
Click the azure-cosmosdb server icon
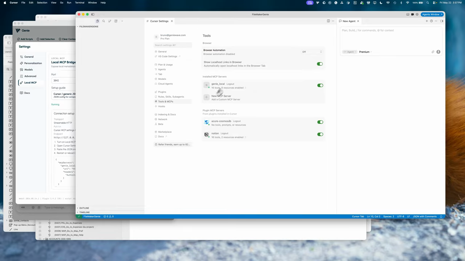click(206, 122)
